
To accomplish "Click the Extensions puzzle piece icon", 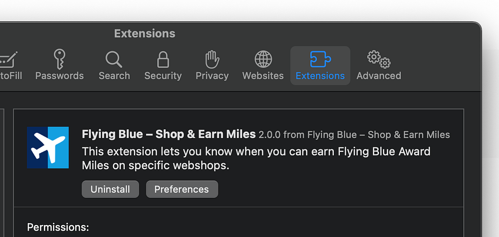I will [x=320, y=59].
